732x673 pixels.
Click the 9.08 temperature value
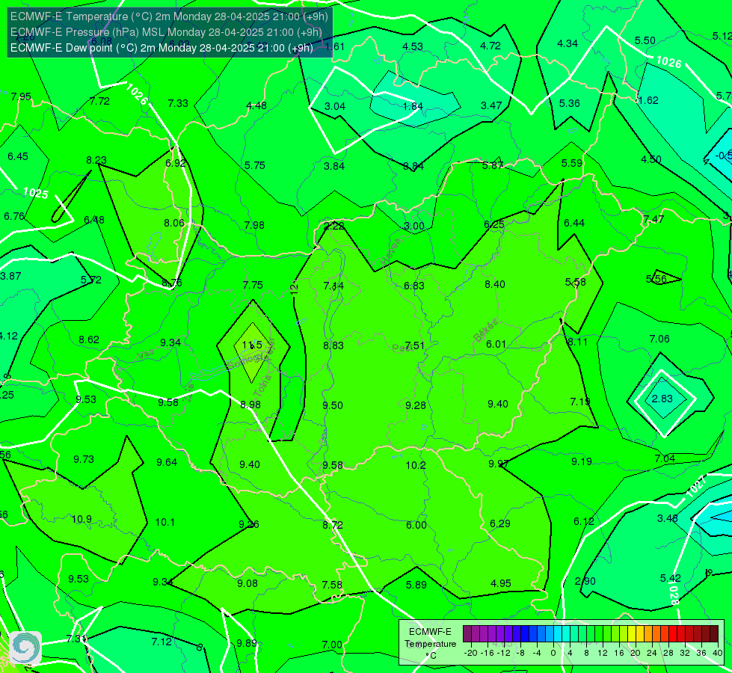[x=247, y=583]
